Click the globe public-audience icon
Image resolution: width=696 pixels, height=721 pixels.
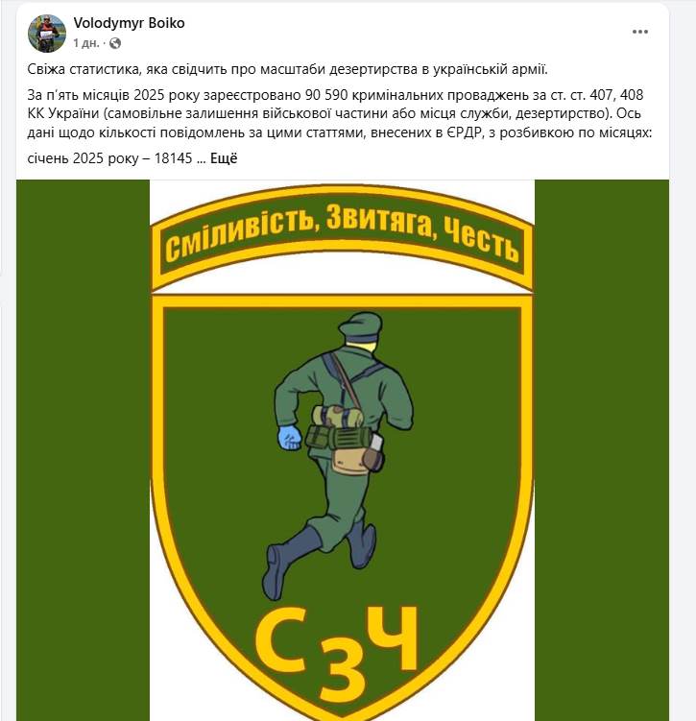(x=115, y=43)
